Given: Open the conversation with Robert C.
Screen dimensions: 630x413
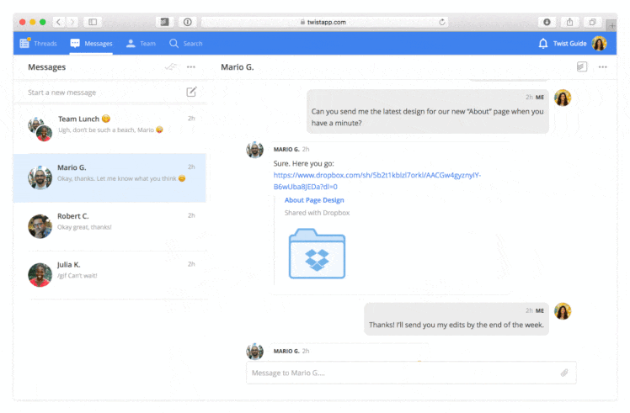Looking at the screenshot, I should click(x=109, y=226).
